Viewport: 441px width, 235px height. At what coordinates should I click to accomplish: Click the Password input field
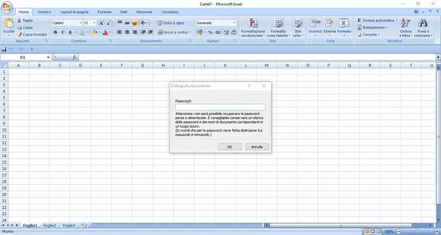(x=220, y=107)
